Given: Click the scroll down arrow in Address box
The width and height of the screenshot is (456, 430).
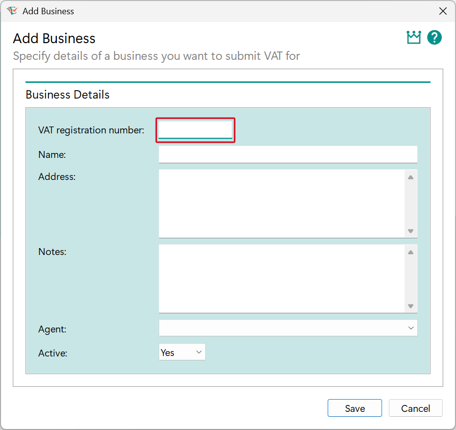Looking at the screenshot, I should click(411, 231).
